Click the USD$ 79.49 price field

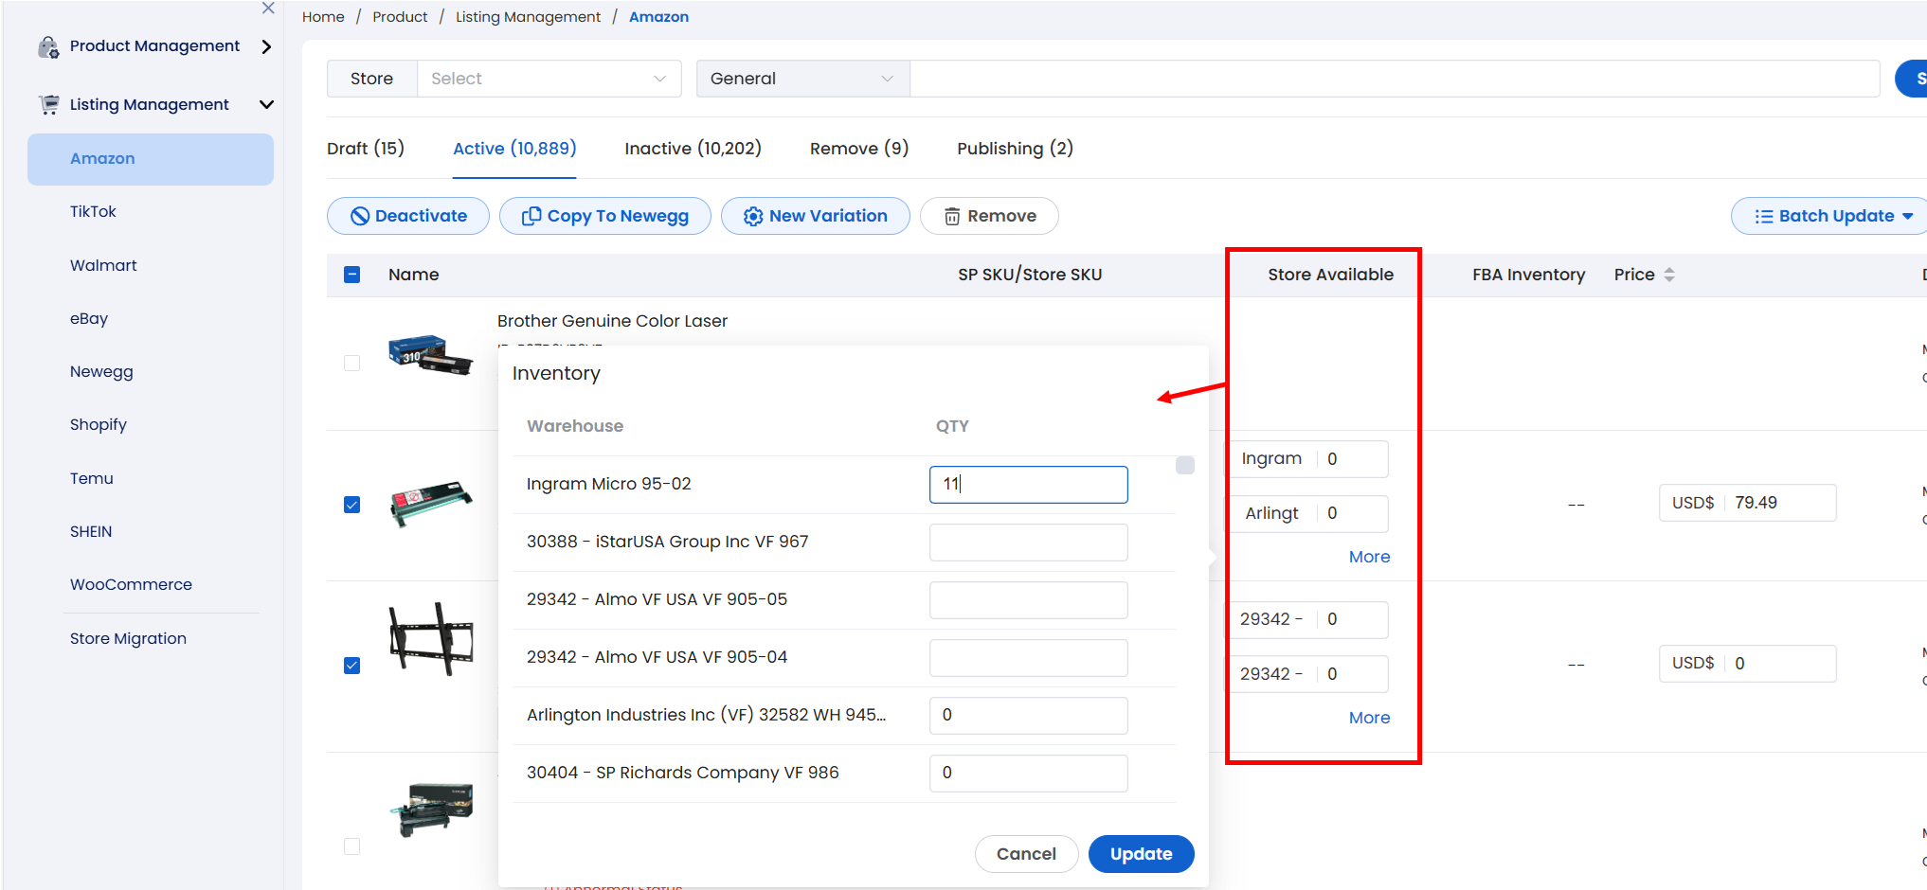click(x=1748, y=503)
